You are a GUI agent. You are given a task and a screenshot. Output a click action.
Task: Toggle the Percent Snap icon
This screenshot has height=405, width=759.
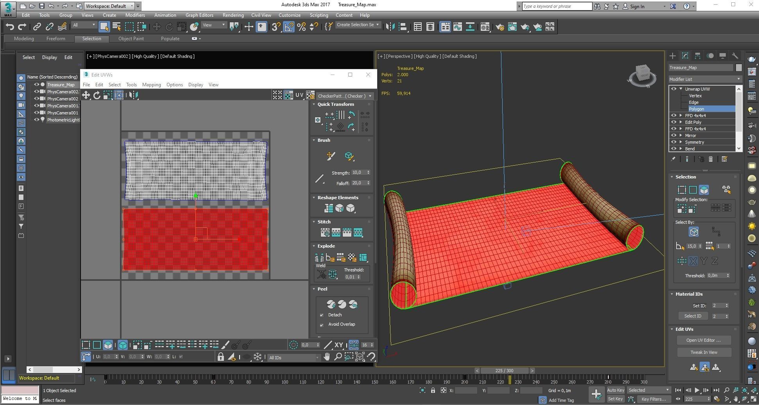(x=301, y=27)
